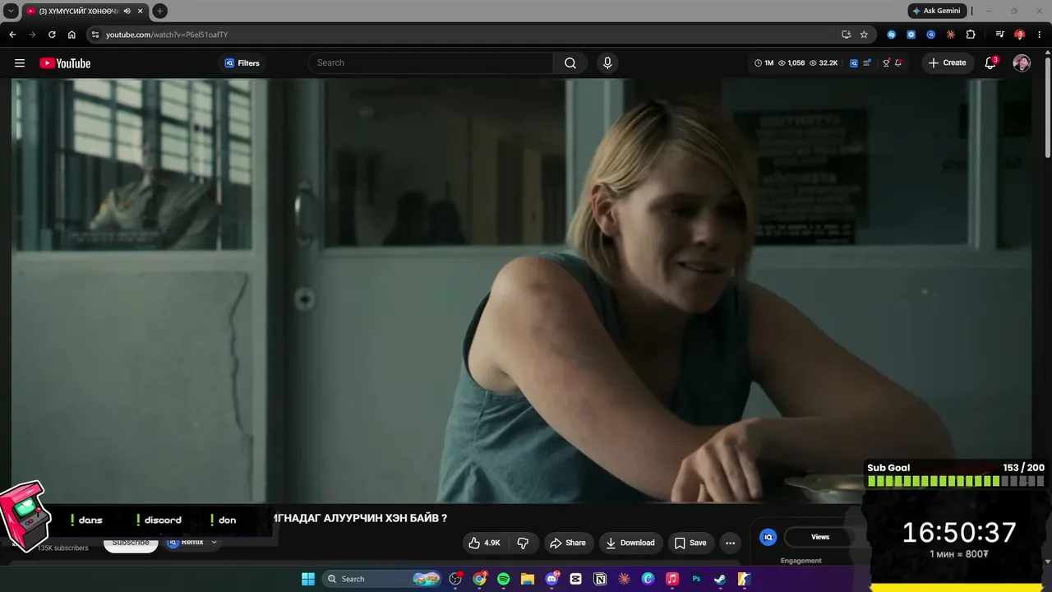Click the 32.2K views stat
1052x592 pixels.
(x=824, y=63)
